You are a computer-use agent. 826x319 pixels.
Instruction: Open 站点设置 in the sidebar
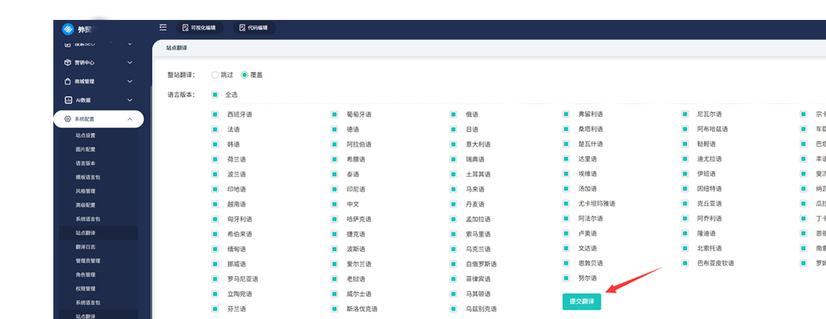tap(85, 136)
